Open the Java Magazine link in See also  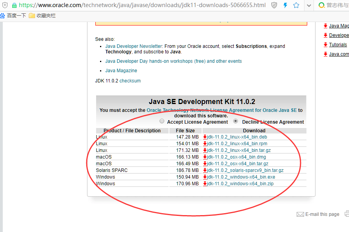tap(121, 71)
